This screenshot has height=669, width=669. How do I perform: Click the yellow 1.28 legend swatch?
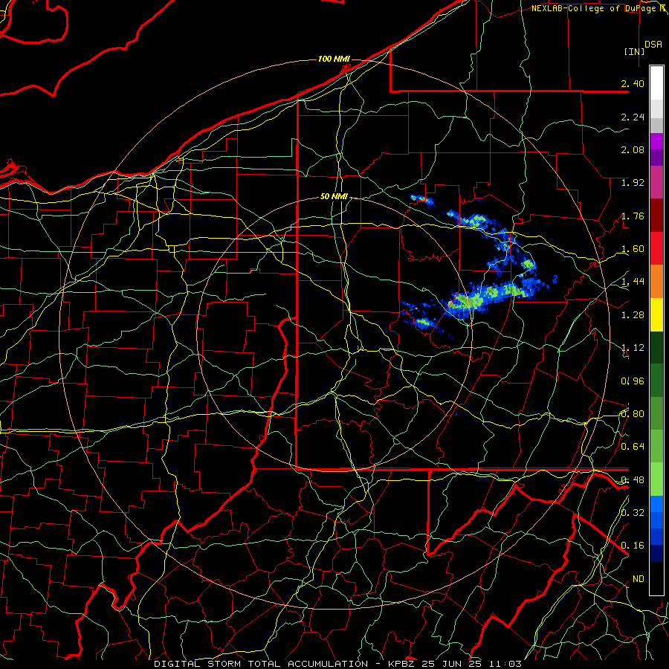[656, 315]
